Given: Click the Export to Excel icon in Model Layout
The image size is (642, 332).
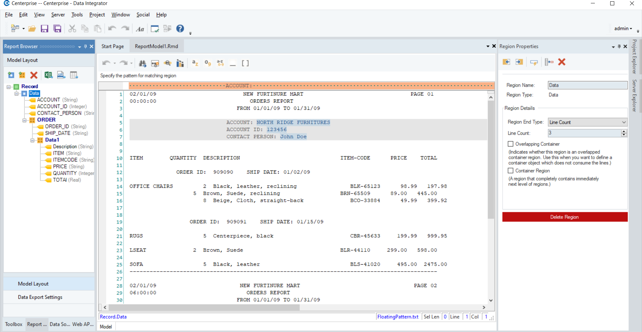Looking at the screenshot, I should tap(48, 75).
